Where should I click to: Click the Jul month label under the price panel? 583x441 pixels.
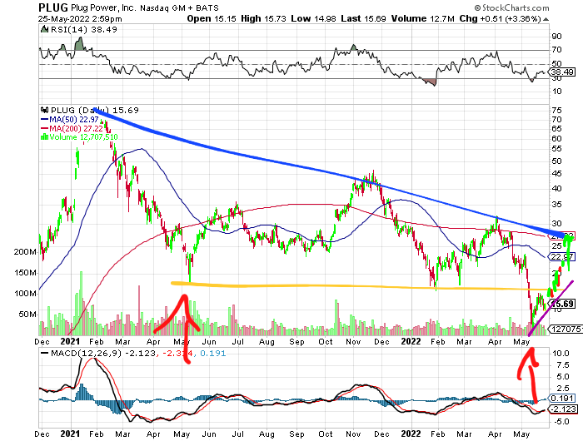237,341
